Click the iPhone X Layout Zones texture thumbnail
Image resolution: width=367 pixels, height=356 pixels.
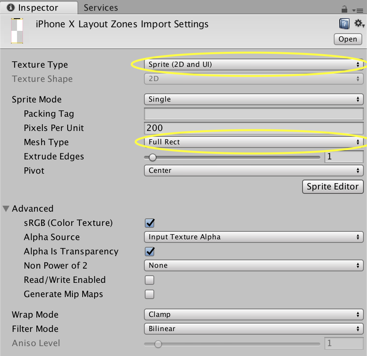pos(17,31)
